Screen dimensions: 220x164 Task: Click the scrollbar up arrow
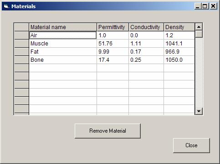tap(199, 27)
